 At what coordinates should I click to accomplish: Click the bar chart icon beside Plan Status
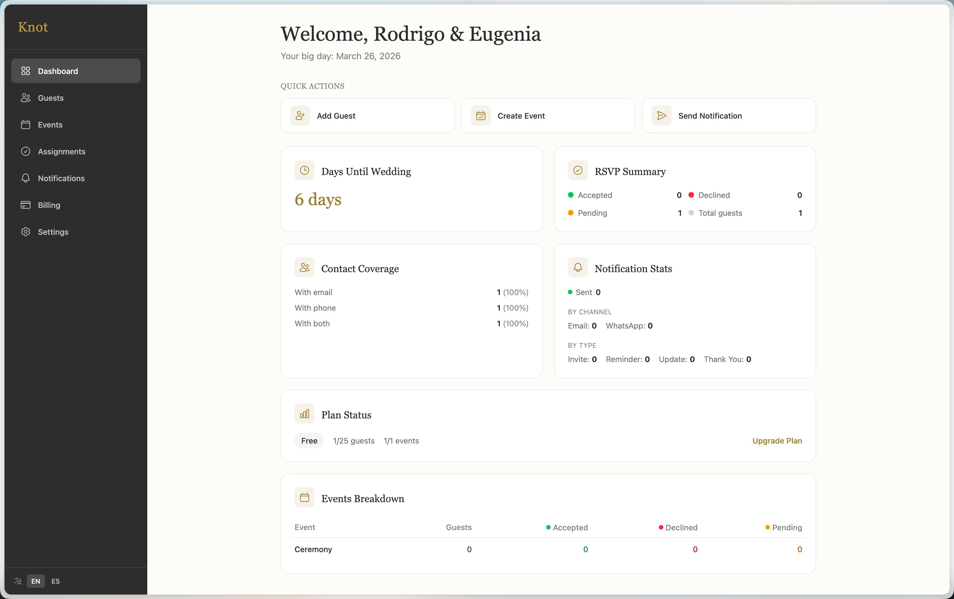click(304, 414)
